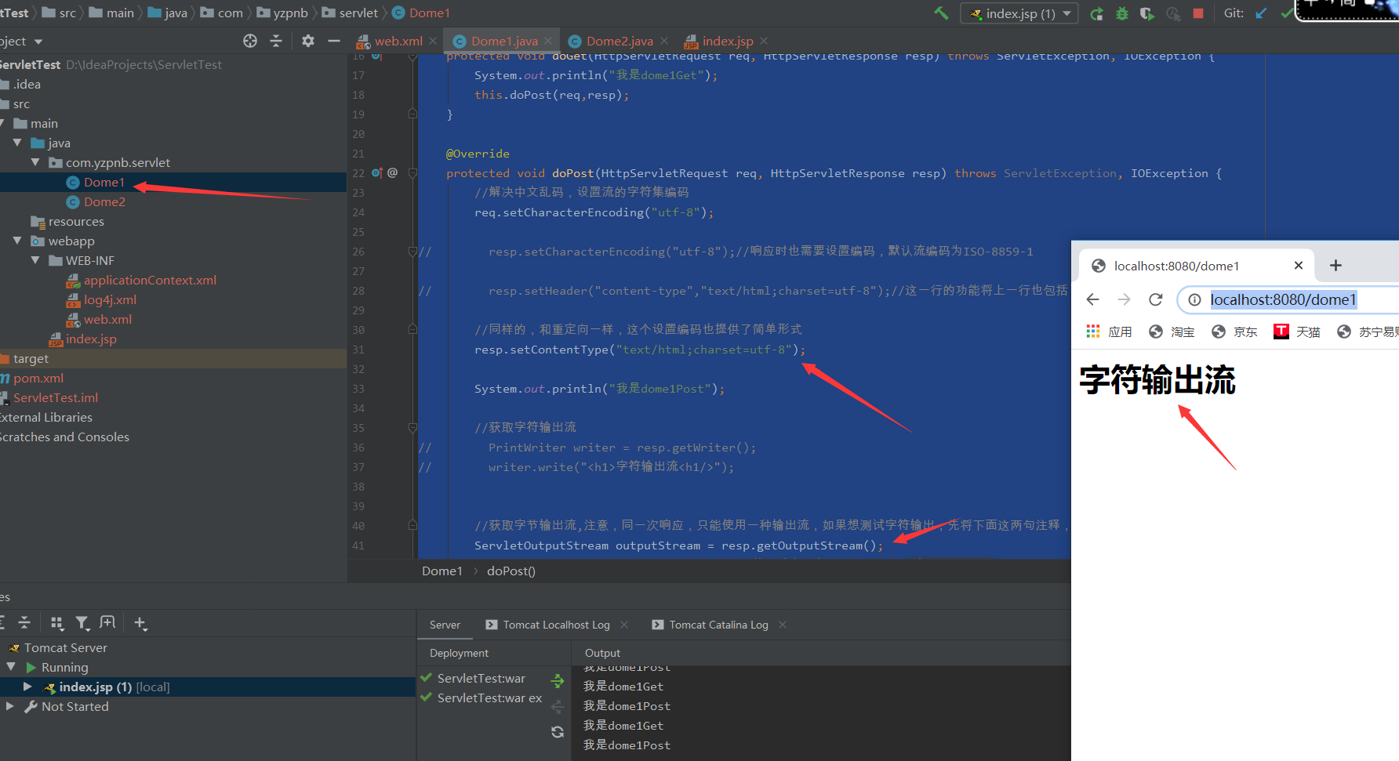Click the browser address bar localhost:8080/dome1
The width and height of the screenshot is (1399, 761).
(x=1283, y=299)
